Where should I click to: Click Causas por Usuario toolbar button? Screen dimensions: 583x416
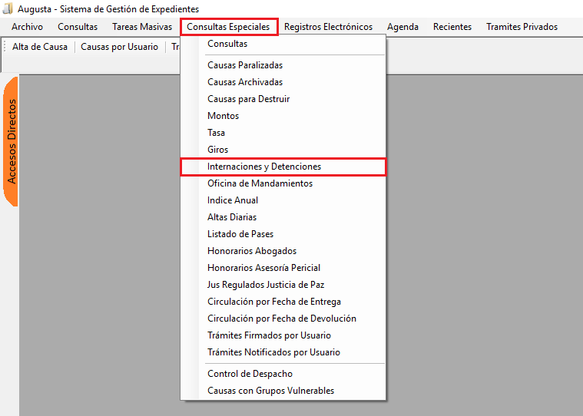point(119,47)
